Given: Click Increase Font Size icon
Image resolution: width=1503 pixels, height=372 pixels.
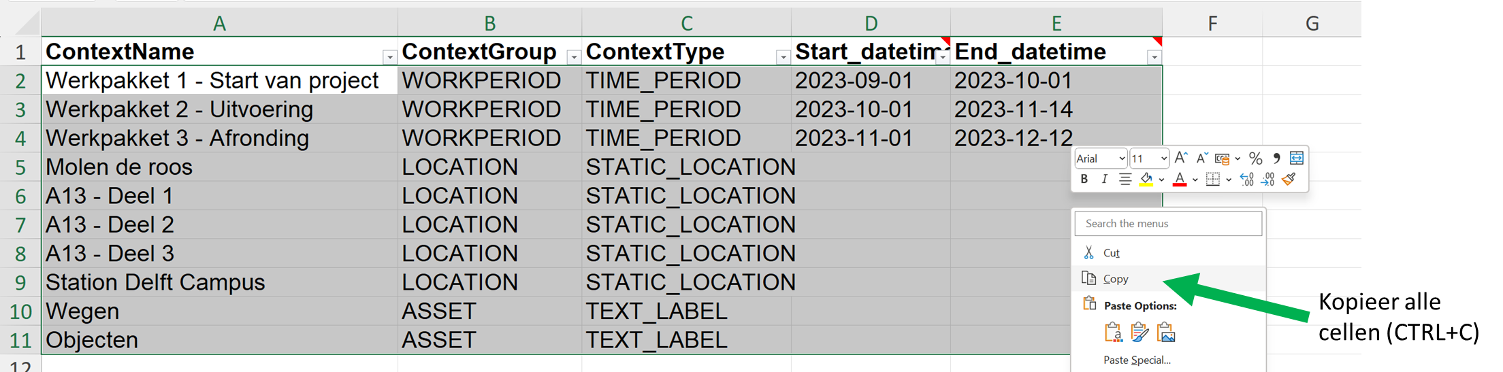Looking at the screenshot, I should [x=1181, y=158].
